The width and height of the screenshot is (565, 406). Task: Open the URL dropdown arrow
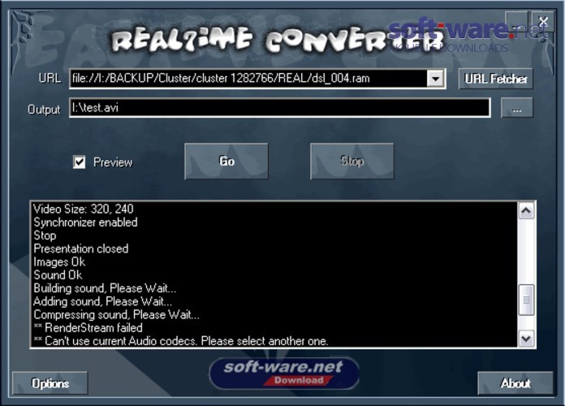click(x=435, y=79)
